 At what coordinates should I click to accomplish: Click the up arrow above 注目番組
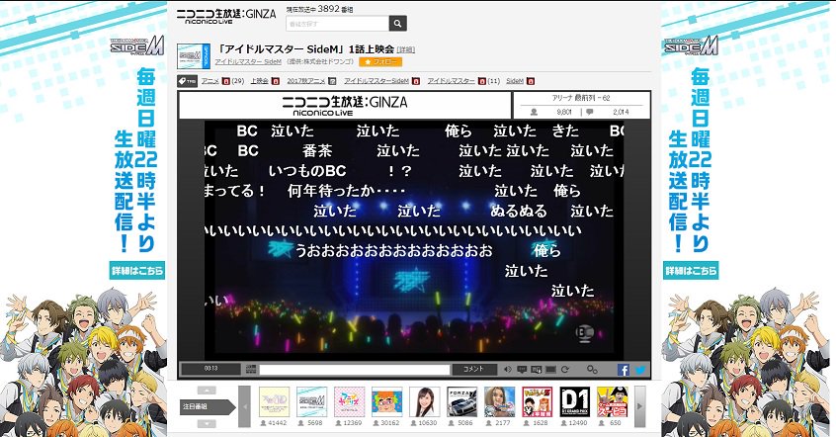point(207,391)
